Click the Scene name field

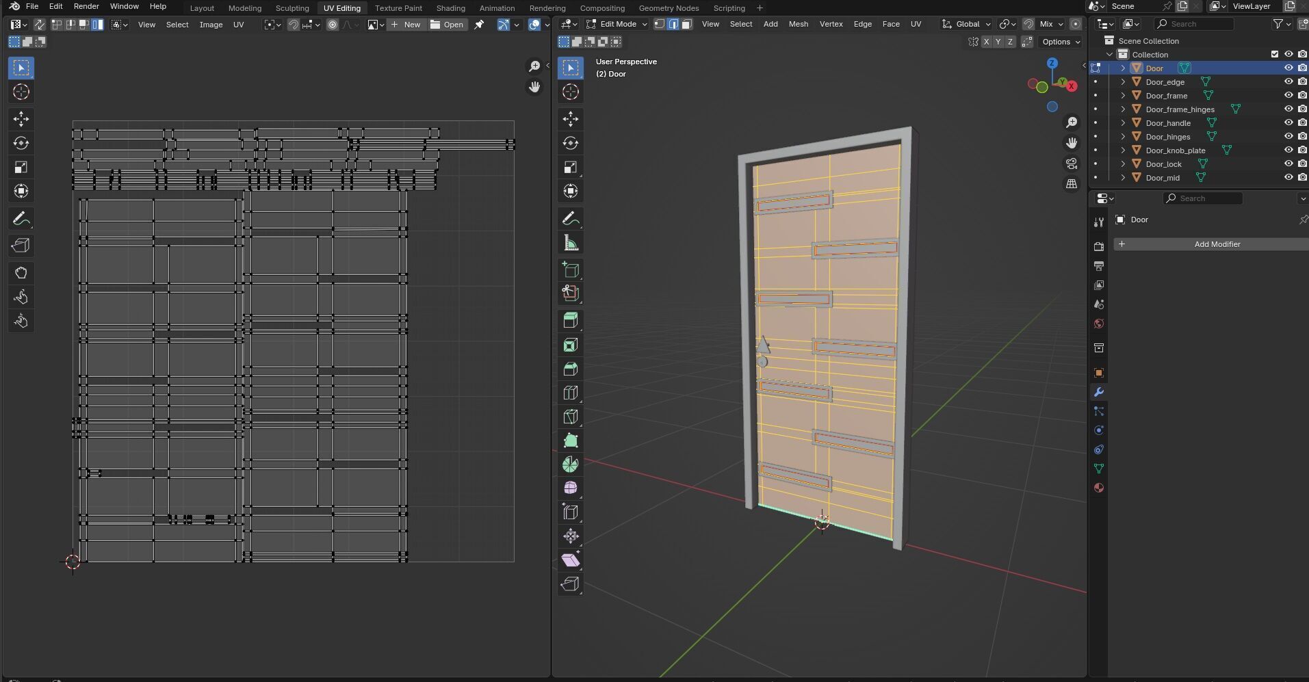[x=1135, y=6]
